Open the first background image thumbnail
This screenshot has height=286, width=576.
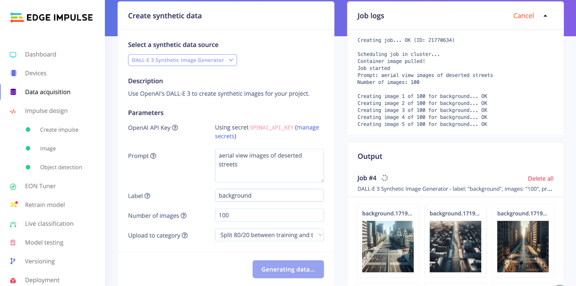click(x=387, y=247)
